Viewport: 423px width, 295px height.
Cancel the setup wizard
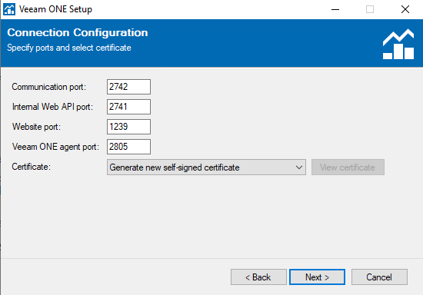tap(379, 277)
